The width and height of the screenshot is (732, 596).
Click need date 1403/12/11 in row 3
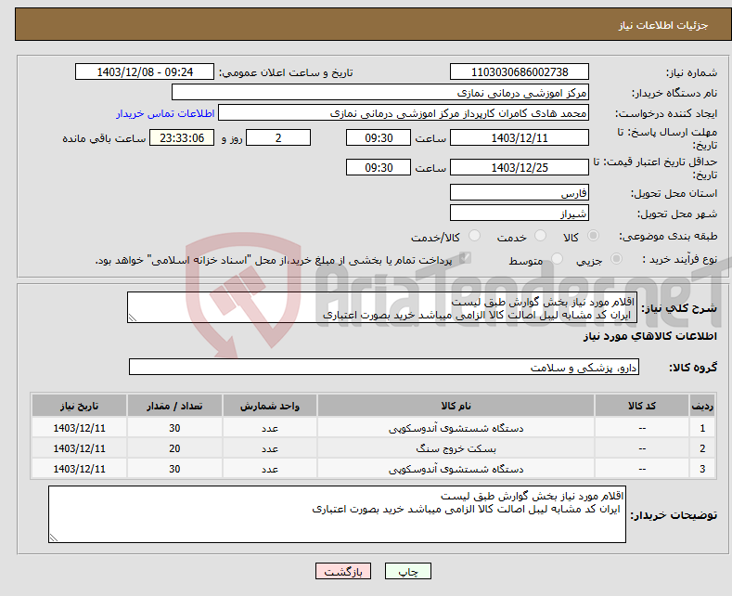click(x=80, y=469)
